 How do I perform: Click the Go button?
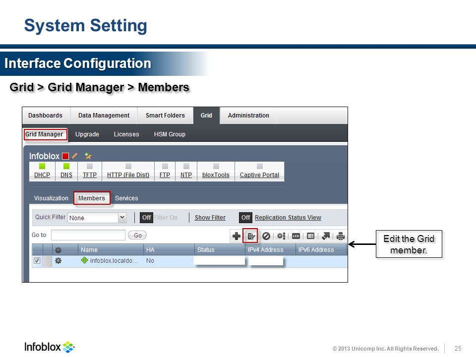[x=137, y=235]
